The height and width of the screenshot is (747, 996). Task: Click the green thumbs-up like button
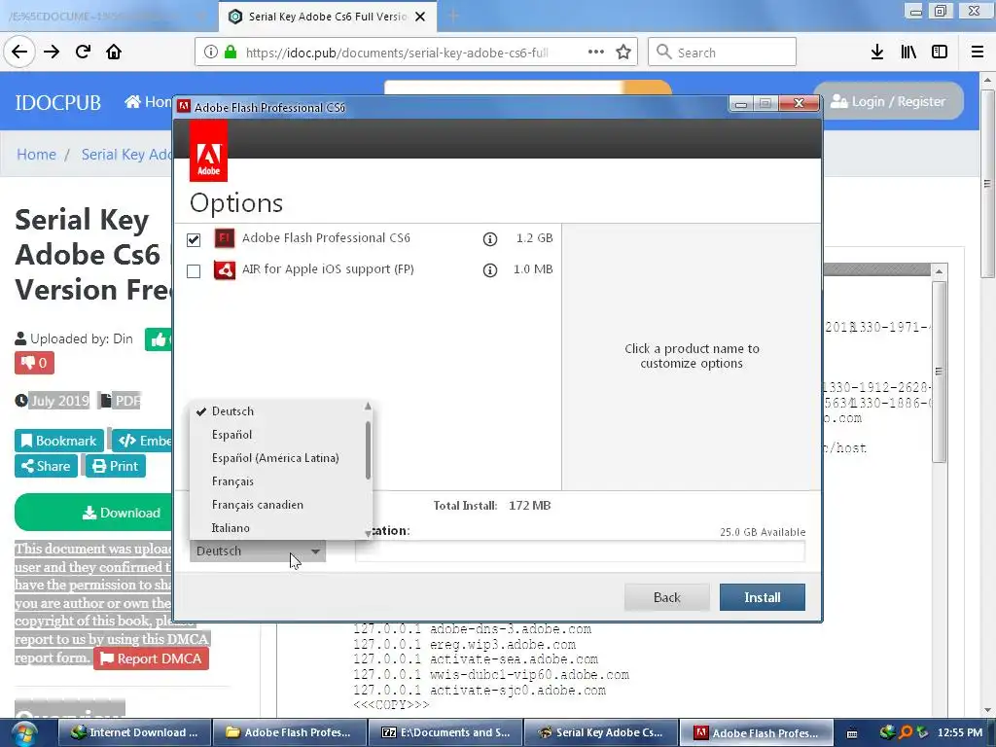159,339
